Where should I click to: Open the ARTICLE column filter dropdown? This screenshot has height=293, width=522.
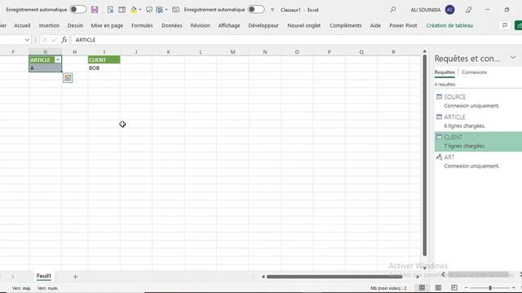58,59
